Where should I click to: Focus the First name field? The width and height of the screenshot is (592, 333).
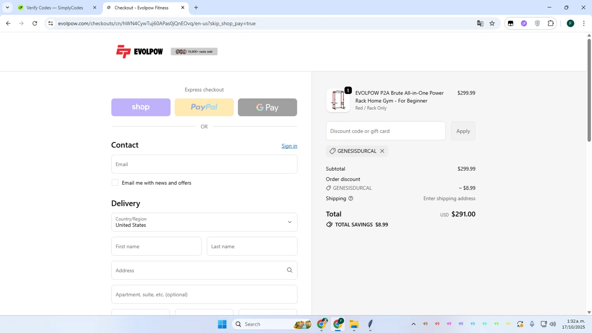(156, 246)
